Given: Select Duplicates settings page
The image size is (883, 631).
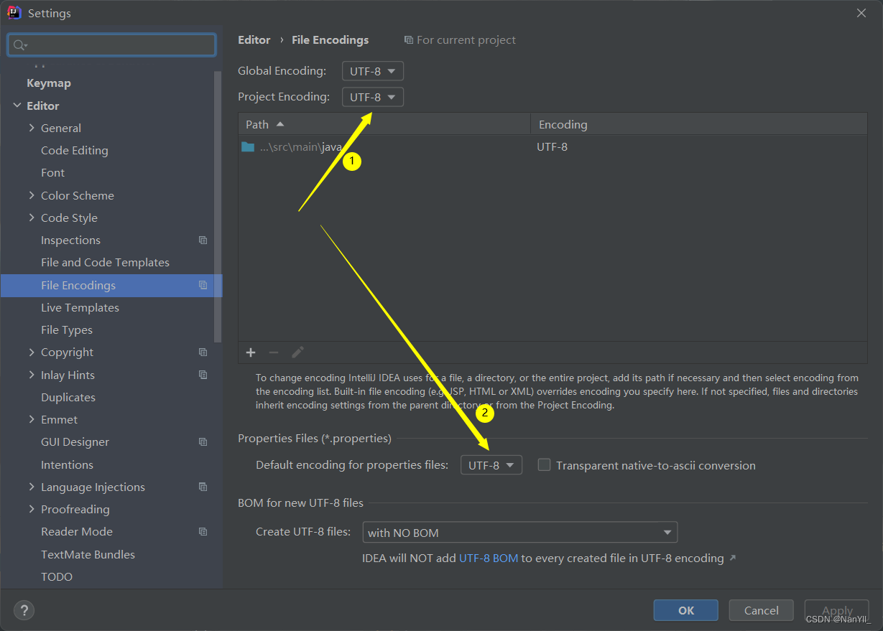Looking at the screenshot, I should (68, 397).
